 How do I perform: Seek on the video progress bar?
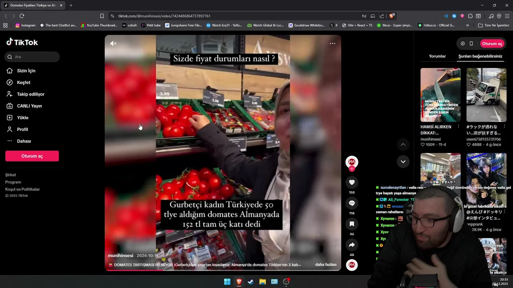223,270
